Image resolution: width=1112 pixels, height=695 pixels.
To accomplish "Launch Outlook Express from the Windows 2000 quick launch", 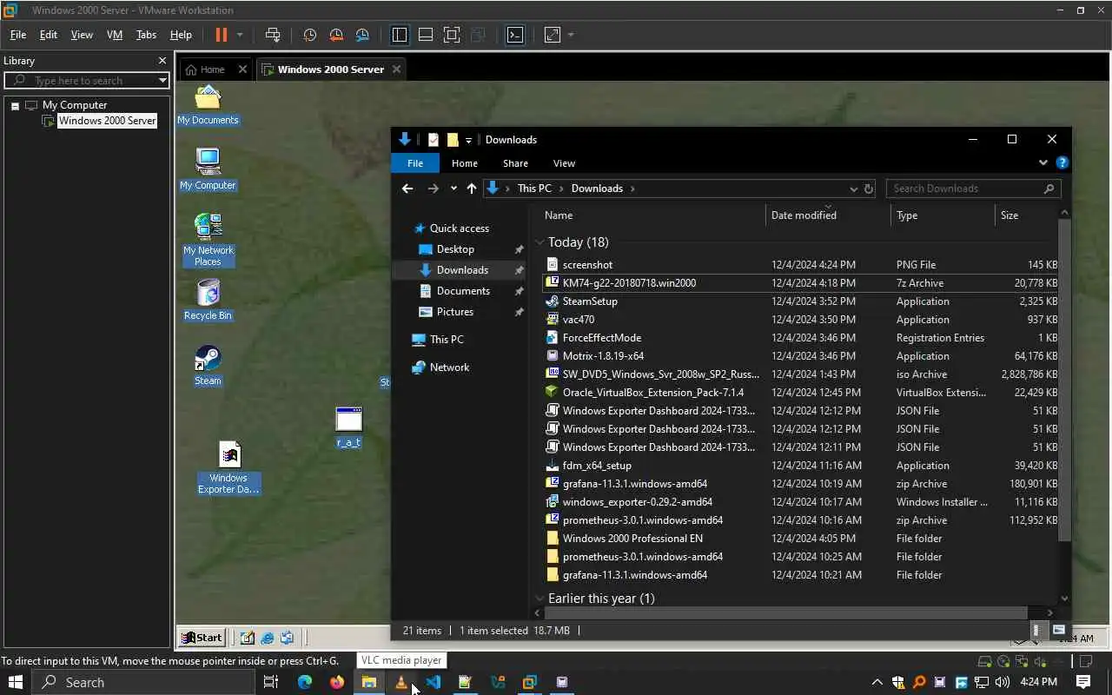I will click(x=288, y=638).
